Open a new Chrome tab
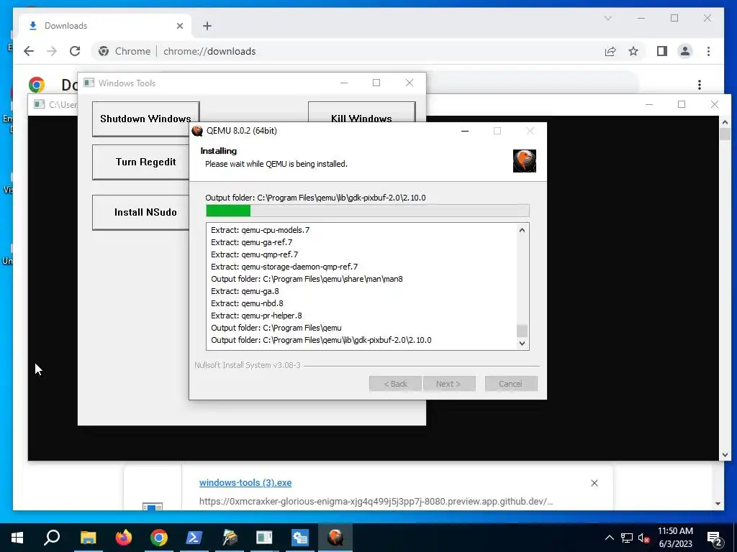The height and width of the screenshot is (552, 737). click(207, 26)
